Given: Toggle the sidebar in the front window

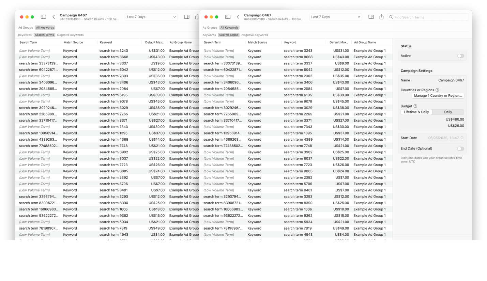Looking at the screenshot, I should coord(228,17).
